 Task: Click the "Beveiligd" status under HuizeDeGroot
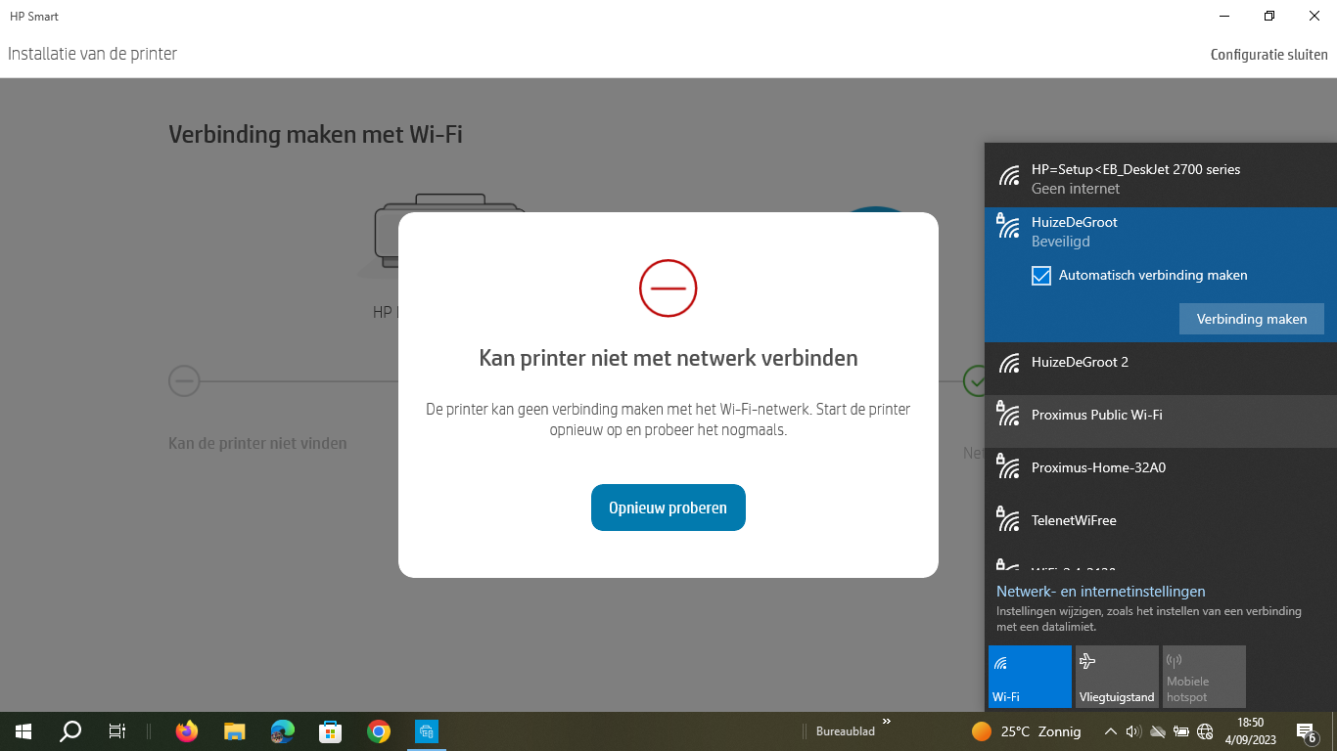1061,242
